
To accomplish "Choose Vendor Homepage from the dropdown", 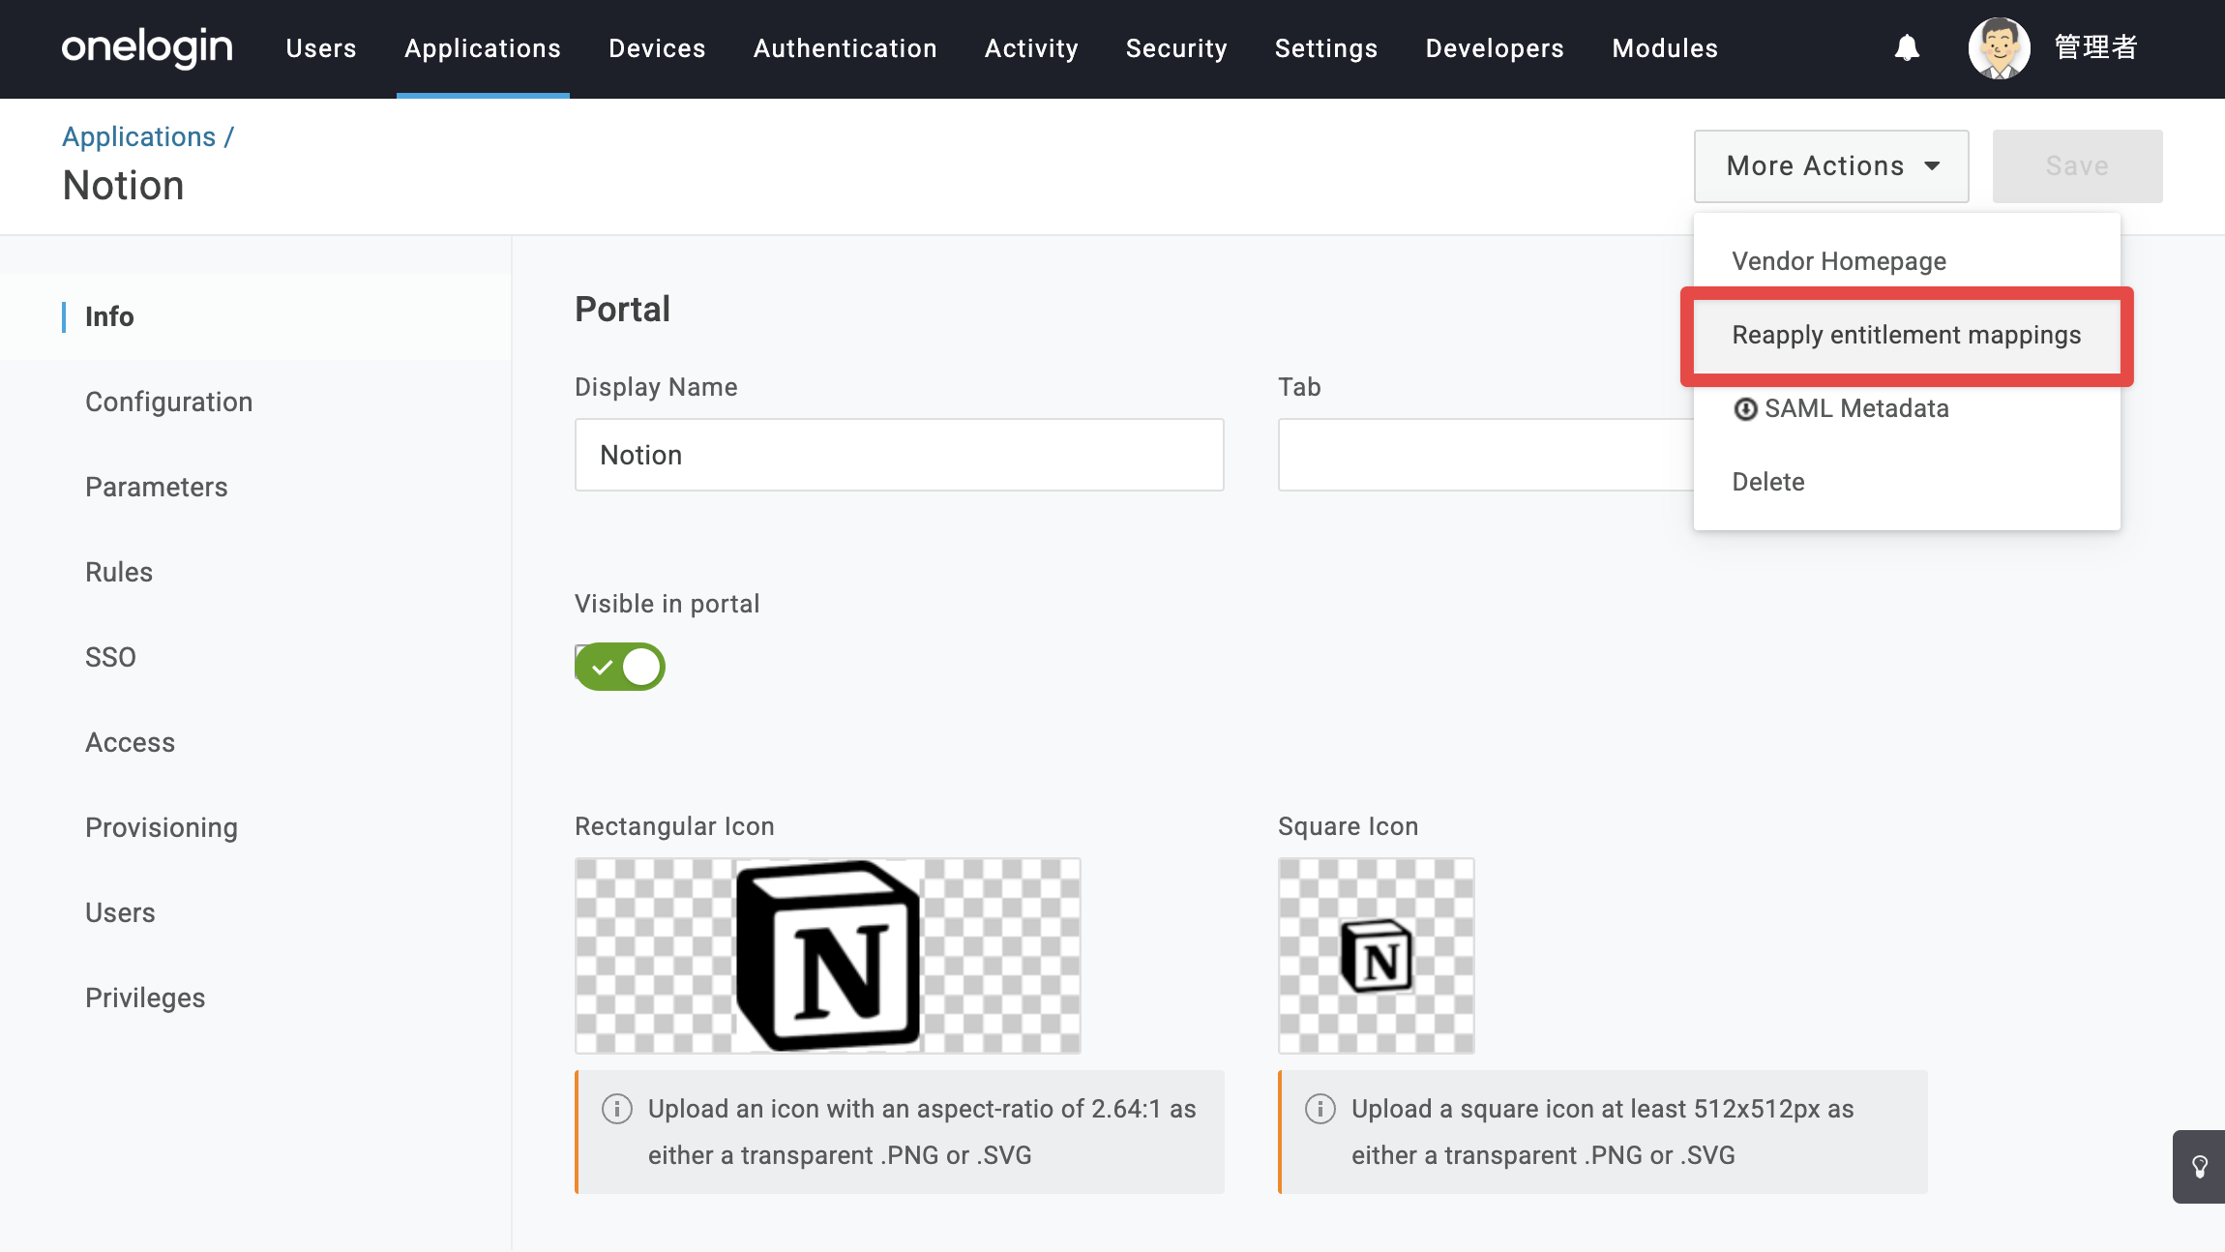I will [1907, 261].
